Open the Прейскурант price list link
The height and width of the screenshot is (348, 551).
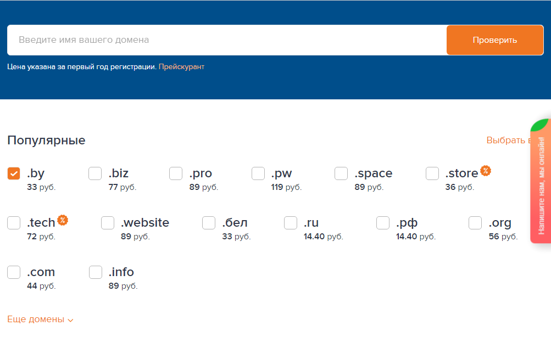pyautogui.click(x=181, y=67)
